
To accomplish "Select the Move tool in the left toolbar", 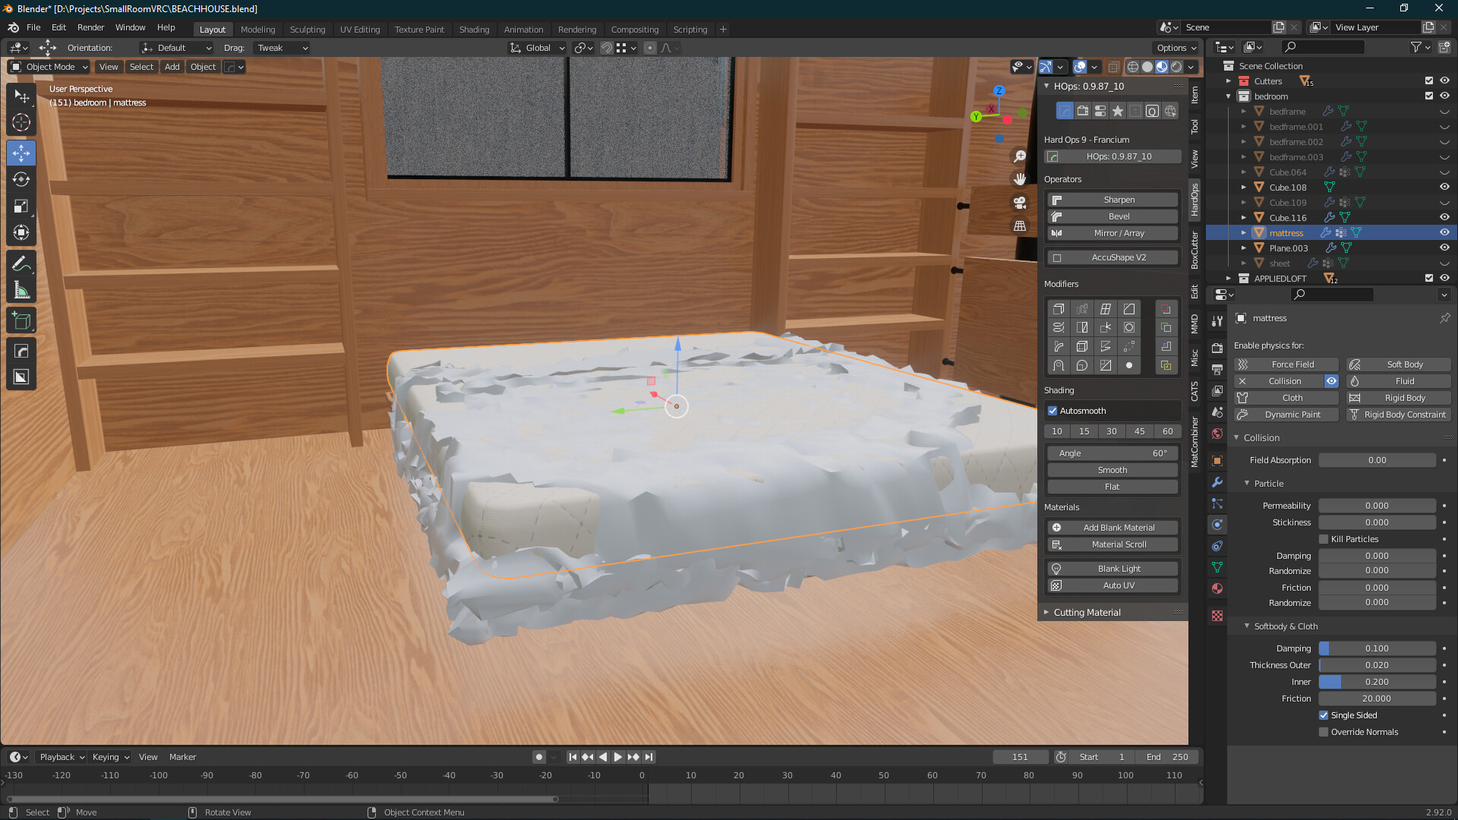I will (x=21, y=153).
